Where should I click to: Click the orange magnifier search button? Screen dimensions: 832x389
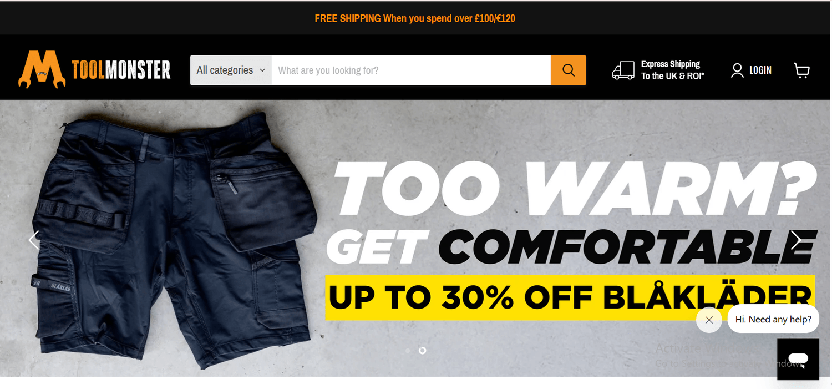click(x=569, y=70)
